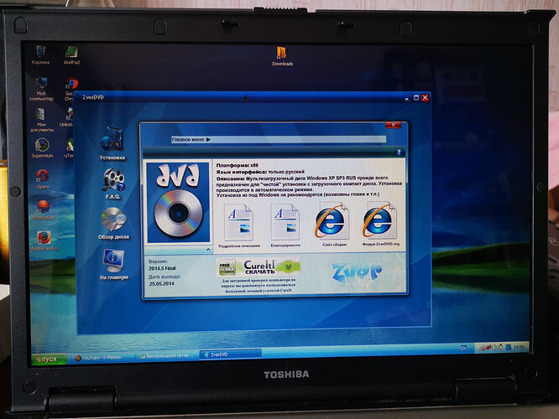Open the Mozilla Firefox desktop icon

coord(44,241)
